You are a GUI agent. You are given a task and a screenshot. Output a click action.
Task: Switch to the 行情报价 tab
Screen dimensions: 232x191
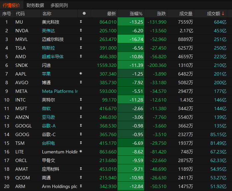point(11,5)
